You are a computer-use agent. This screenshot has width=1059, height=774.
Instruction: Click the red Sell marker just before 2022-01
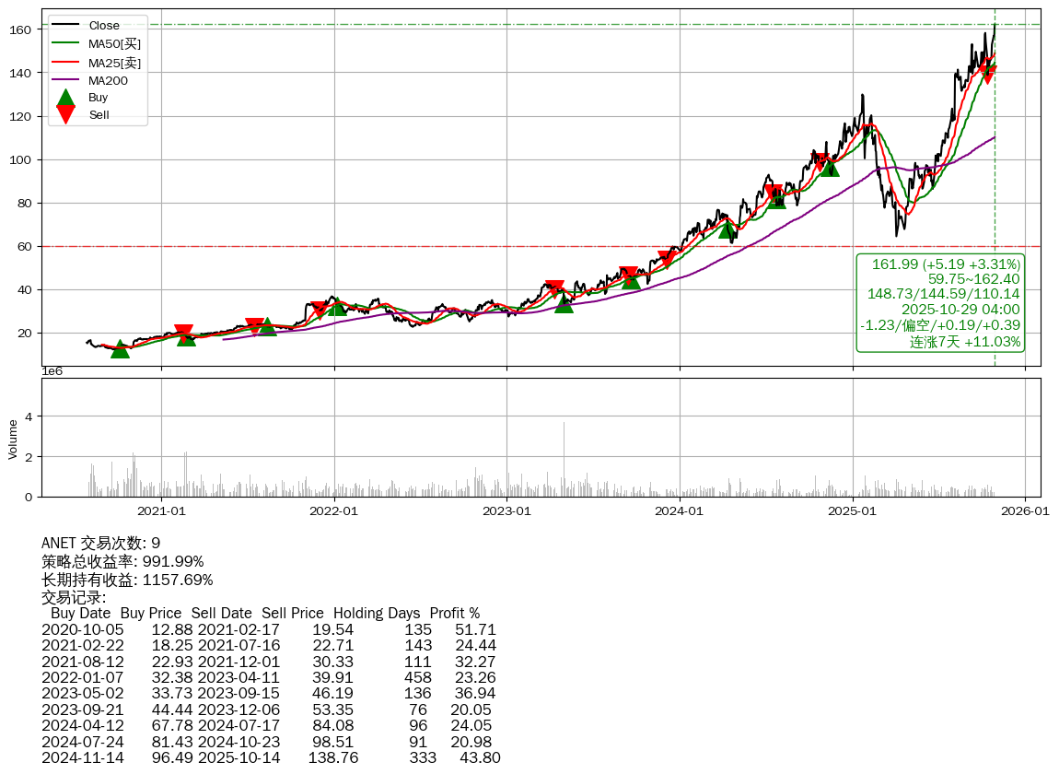[319, 310]
